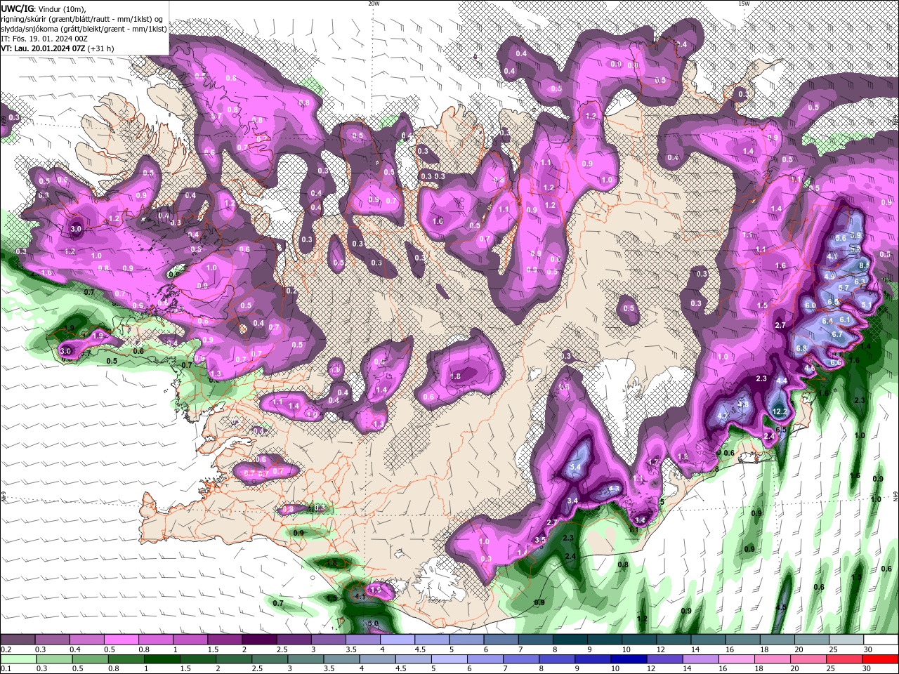Click the '20W' longitude label at top
Screen dimensions: 899x674
click(x=374, y=4)
